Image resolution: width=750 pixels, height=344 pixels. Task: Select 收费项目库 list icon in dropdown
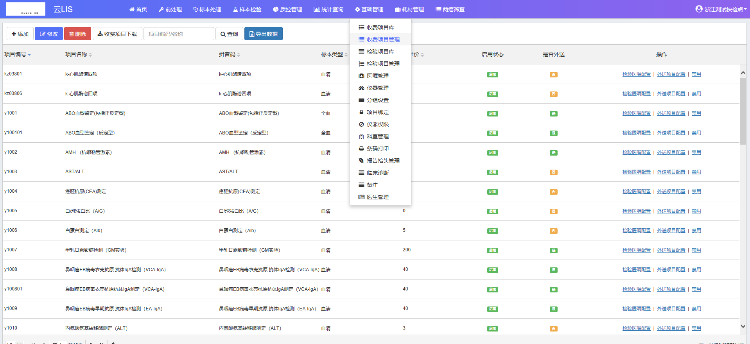tap(361, 27)
